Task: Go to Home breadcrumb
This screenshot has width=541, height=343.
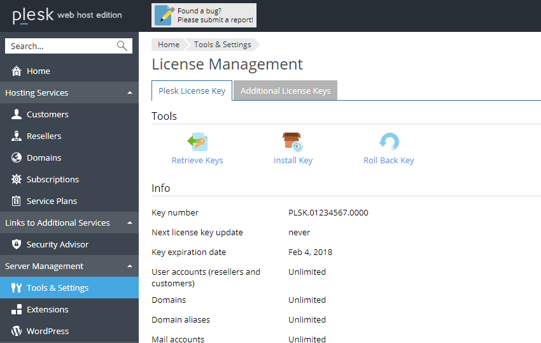Action: click(x=169, y=45)
